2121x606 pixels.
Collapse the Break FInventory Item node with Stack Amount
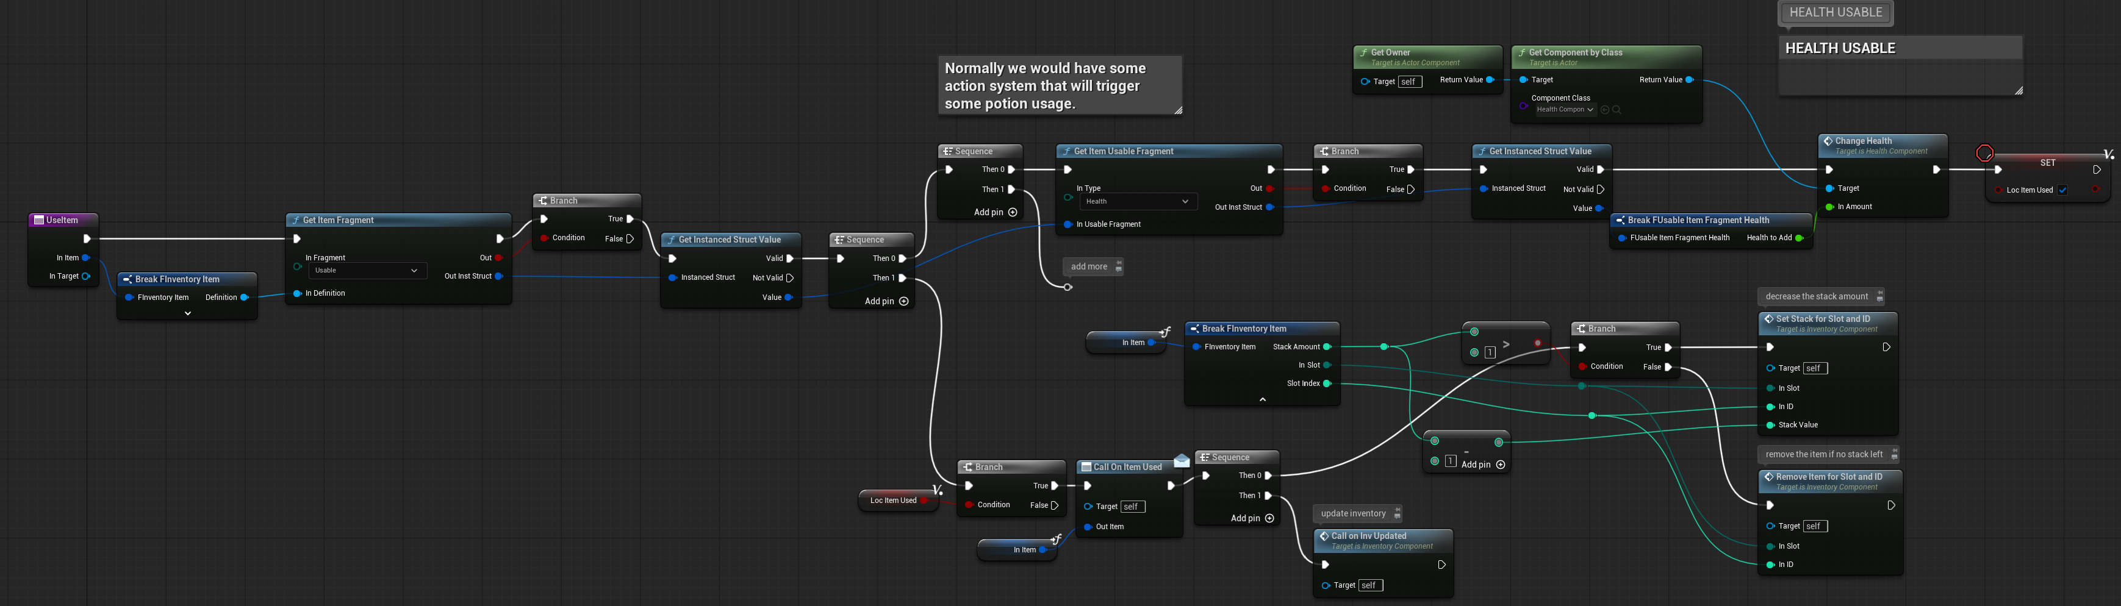coord(1262,399)
